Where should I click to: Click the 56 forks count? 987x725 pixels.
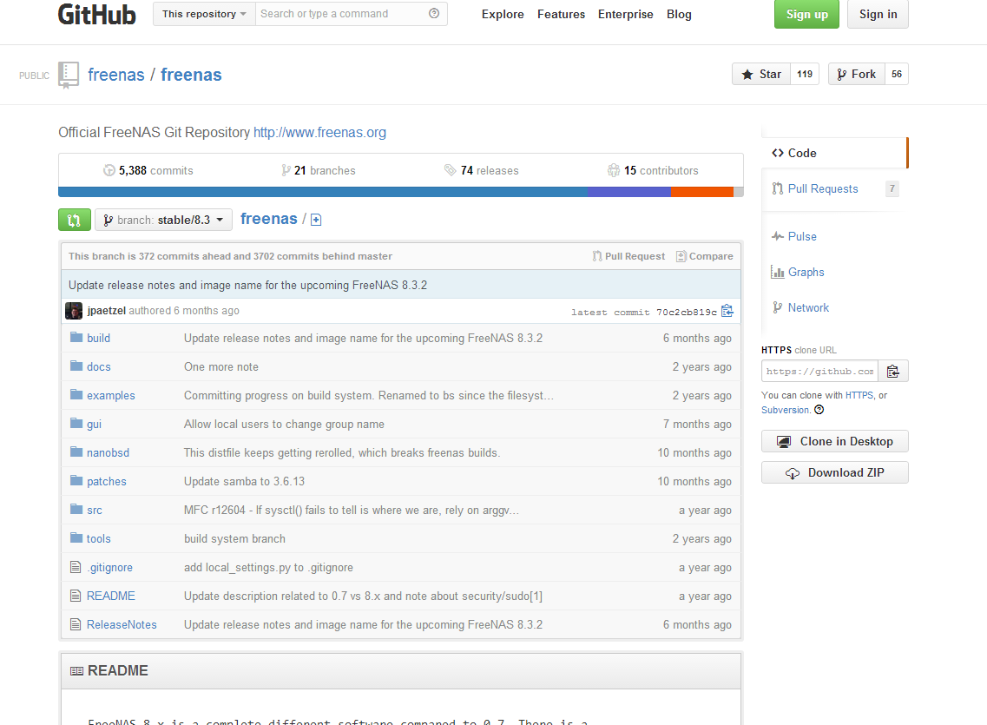(897, 75)
